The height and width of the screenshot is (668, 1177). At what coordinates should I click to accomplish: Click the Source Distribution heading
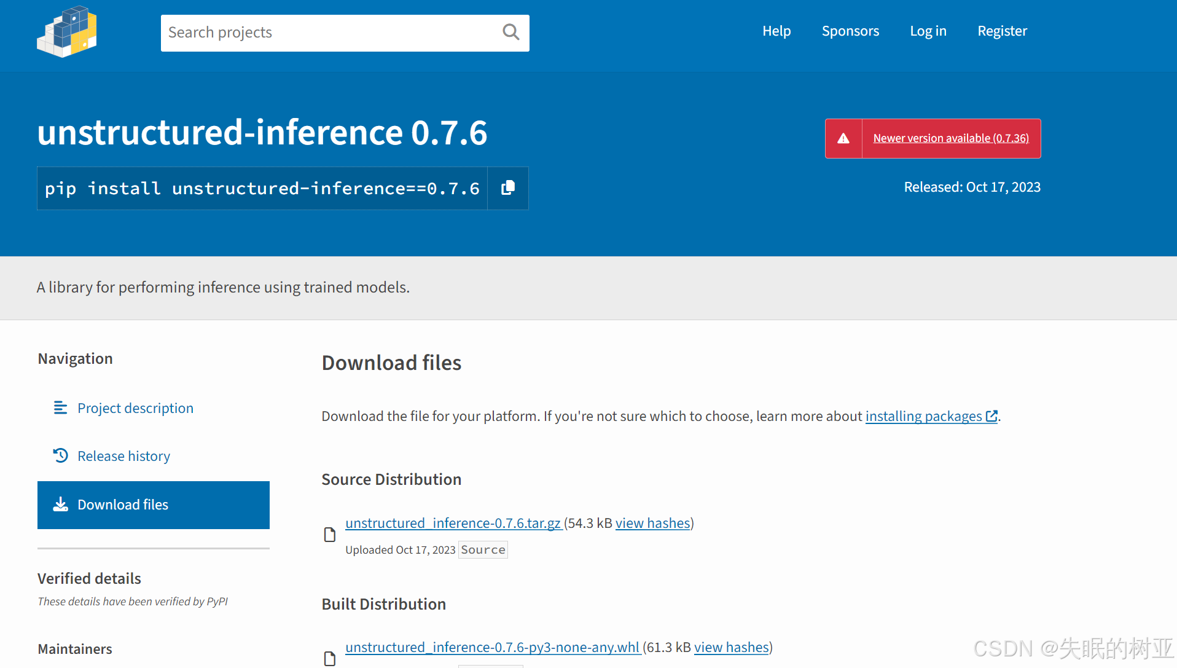click(x=391, y=479)
